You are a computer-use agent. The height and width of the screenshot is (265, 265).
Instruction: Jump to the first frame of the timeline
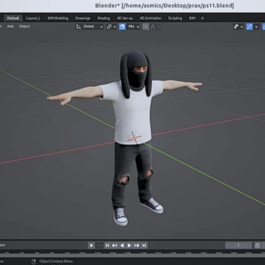coord(107,245)
